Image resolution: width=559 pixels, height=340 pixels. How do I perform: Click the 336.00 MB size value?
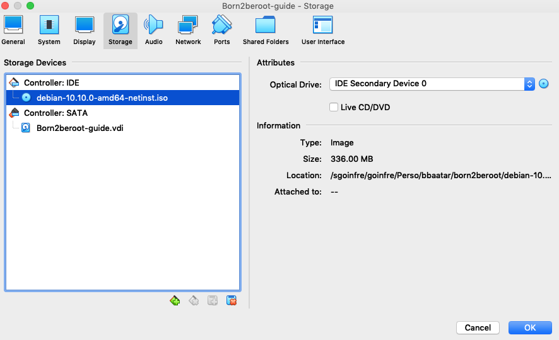click(x=351, y=159)
